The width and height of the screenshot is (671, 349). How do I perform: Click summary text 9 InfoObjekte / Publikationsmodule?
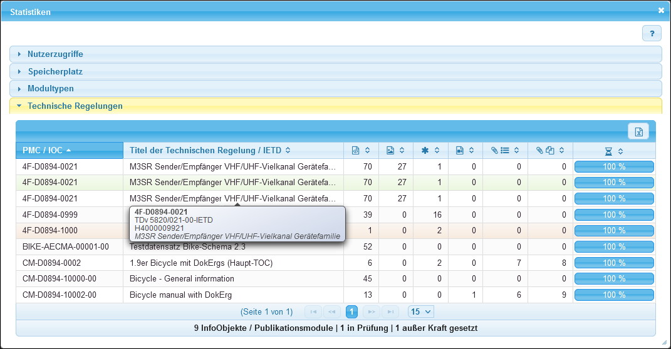pyautogui.click(x=263, y=328)
